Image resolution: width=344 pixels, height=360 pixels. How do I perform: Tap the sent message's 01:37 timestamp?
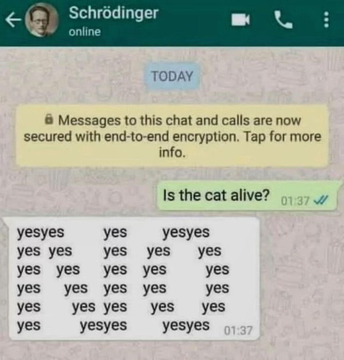click(295, 201)
